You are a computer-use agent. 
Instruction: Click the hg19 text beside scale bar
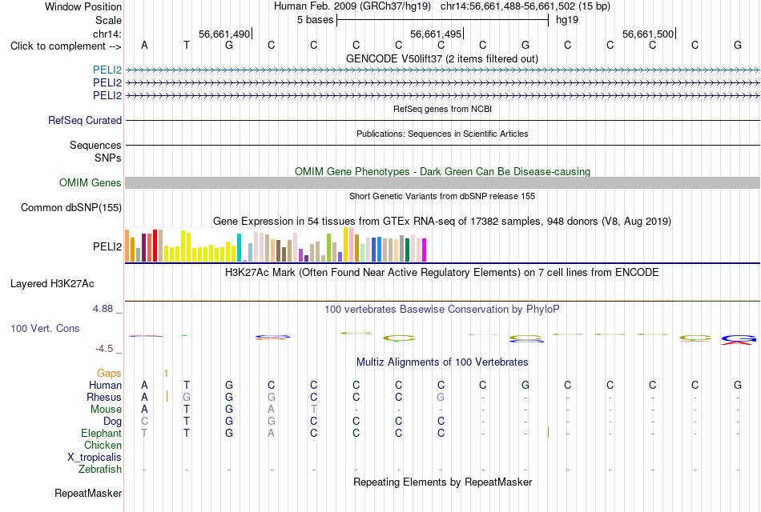point(567,20)
